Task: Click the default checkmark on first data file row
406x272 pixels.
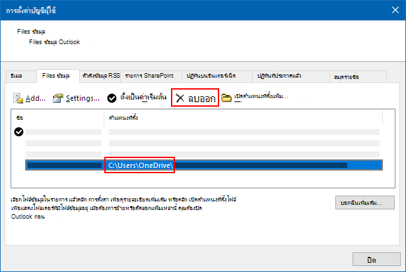Action: tap(18, 132)
